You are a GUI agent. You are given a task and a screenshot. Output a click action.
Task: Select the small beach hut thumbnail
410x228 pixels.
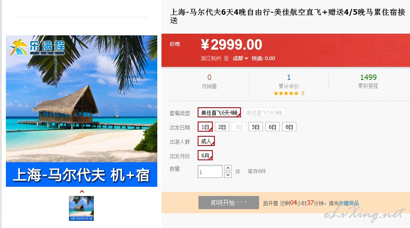[x=81, y=208]
